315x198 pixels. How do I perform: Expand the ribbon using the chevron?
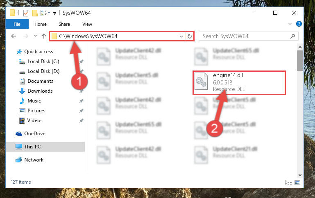pyautogui.click(x=290, y=24)
